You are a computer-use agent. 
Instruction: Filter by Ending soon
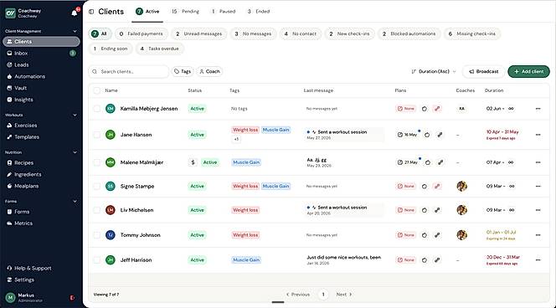tap(111, 49)
